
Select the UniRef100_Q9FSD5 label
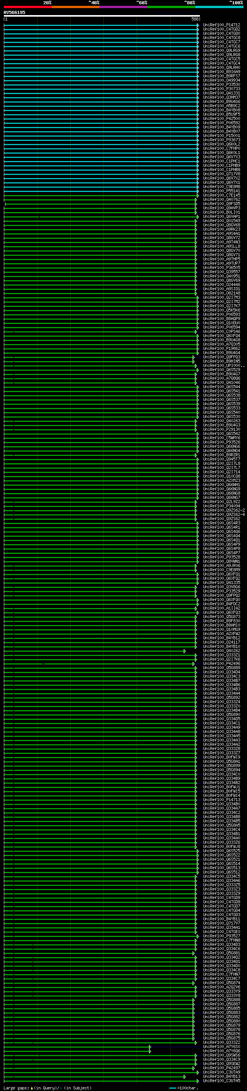click(x=222, y=204)
